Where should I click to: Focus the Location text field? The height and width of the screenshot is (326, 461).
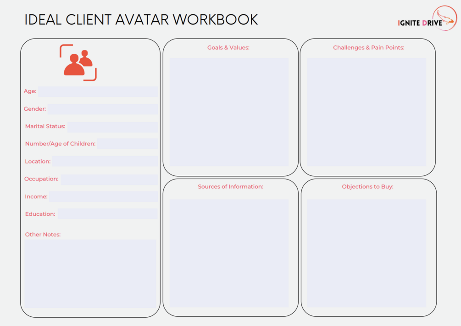coord(105,161)
